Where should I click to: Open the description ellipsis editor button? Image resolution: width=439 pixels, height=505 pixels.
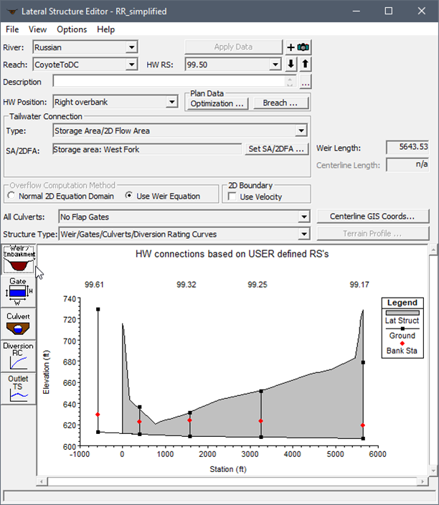[x=306, y=82]
